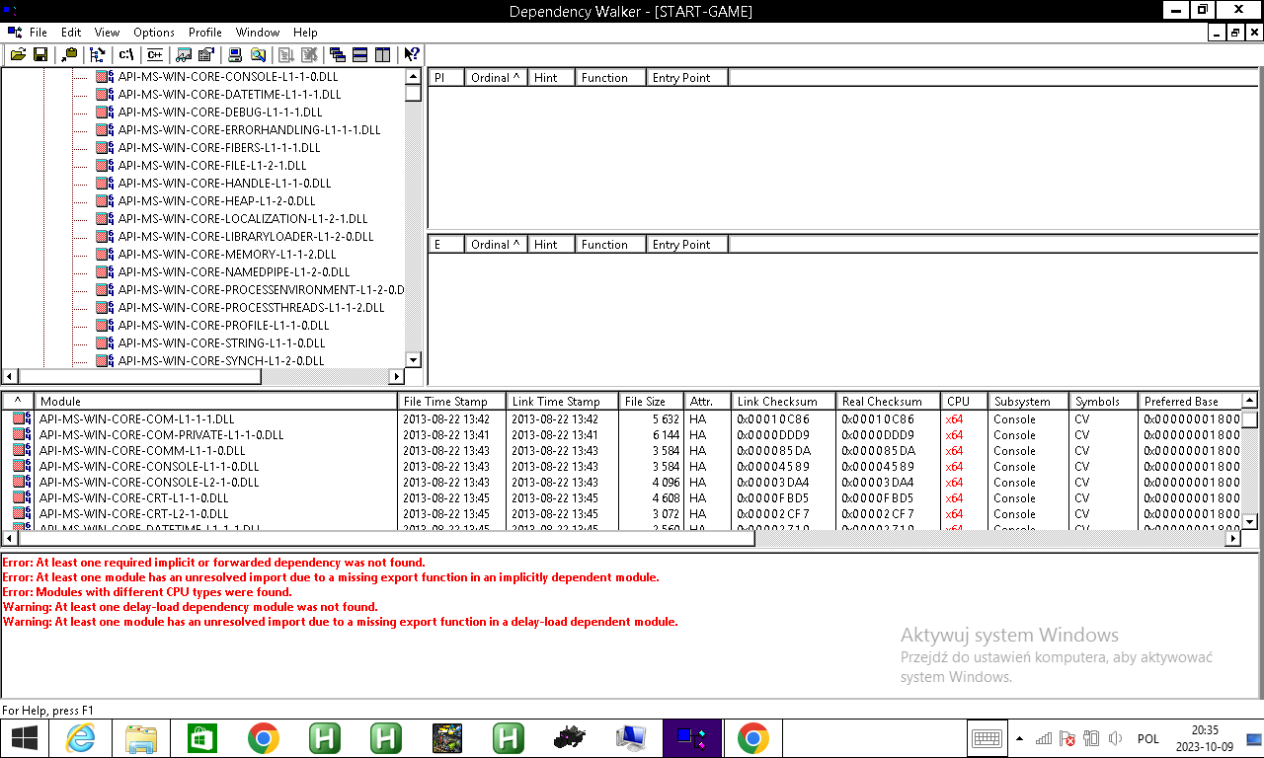Open the Window menu
This screenshot has width=1264, height=758.
click(258, 33)
